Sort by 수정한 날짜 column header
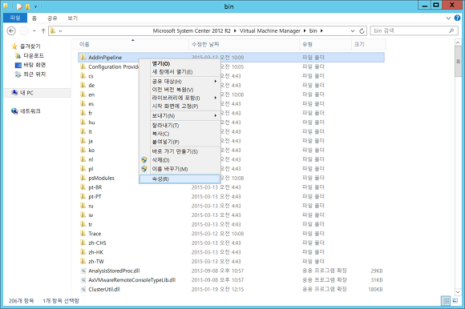The width and height of the screenshot is (465, 309). click(x=244, y=44)
